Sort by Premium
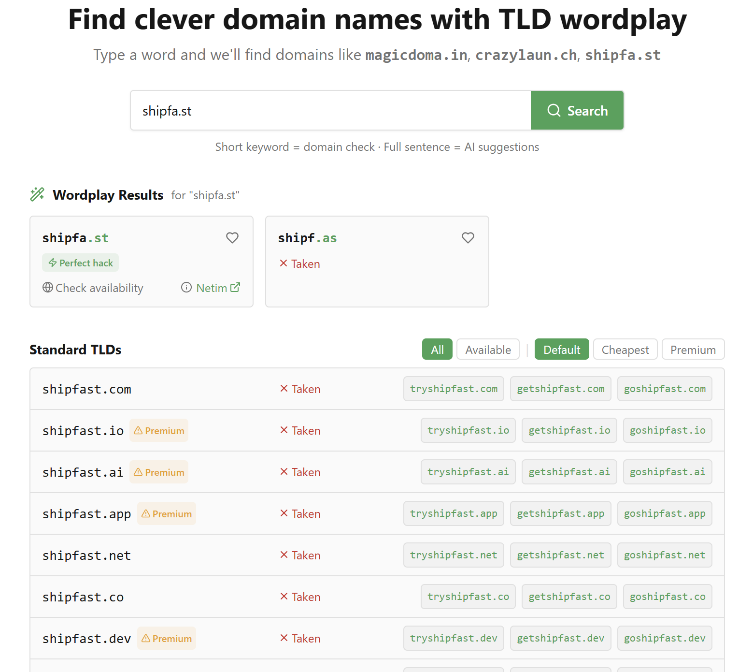Screen dimensions: 753x672 coord(693,350)
